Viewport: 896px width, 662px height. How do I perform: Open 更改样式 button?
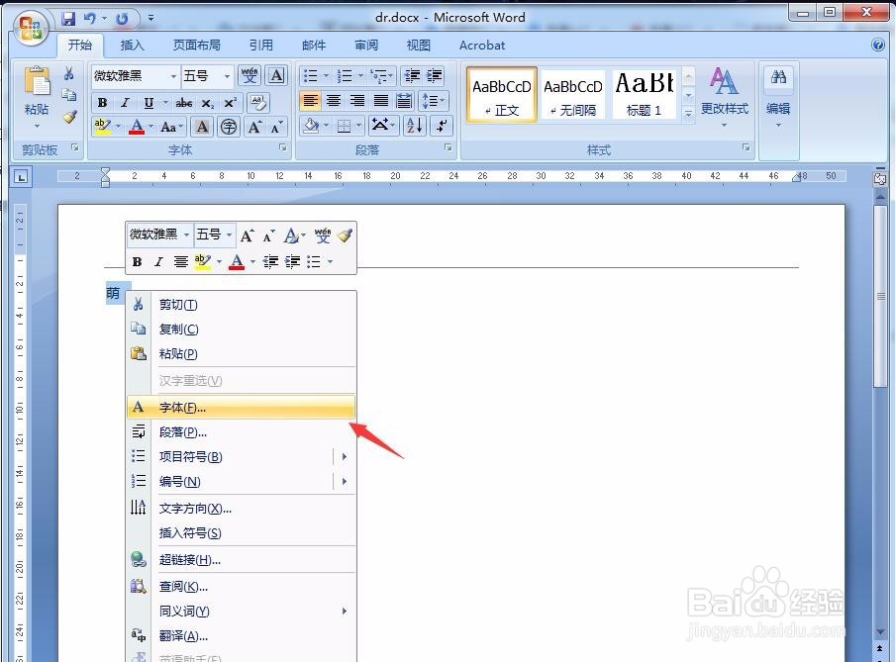coord(724,97)
